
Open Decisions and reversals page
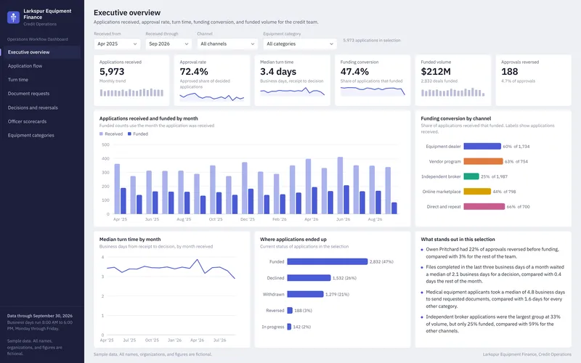42,107
